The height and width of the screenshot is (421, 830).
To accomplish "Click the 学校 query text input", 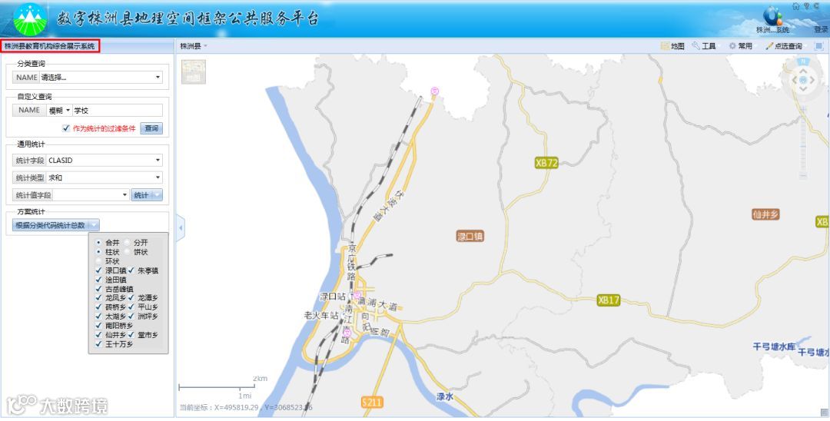I will tap(118, 111).
